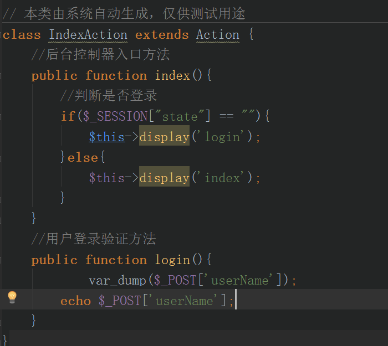
Task: Click the yellow lightbulb quick-fix icon
Action: point(12,298)
